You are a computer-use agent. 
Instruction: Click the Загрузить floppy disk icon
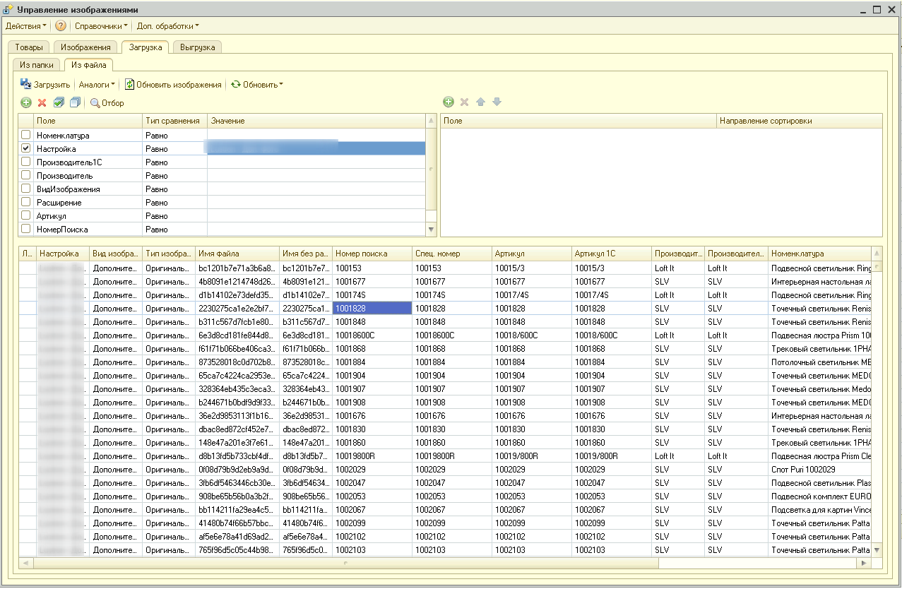pos(26,84)
